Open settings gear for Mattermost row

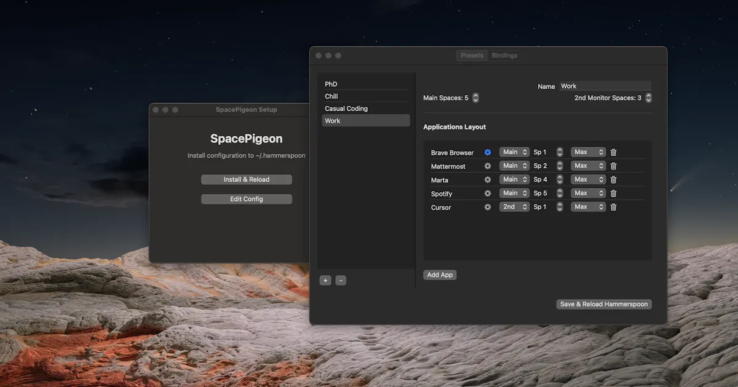tap(488, 166)
